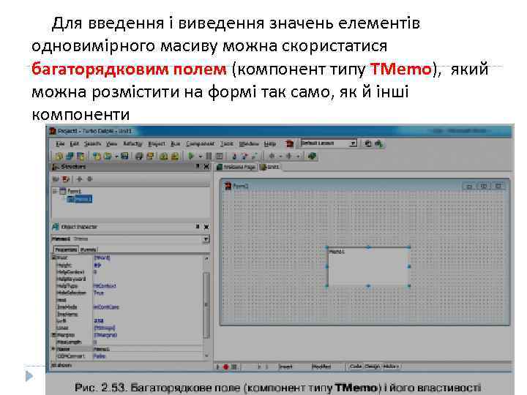The width and height of the screenshot is (527, 395).
Task: Click the Forward navigation arrow icon
Action: click(x=288, y=157)
